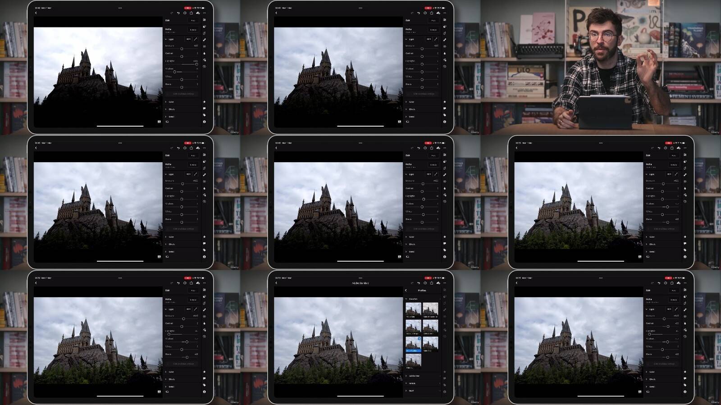Open the more menu in the maxed-Highlights screenshot
The height and width of the screenshot is (405, 721).
pyautogui.click(x=204, y=13)
